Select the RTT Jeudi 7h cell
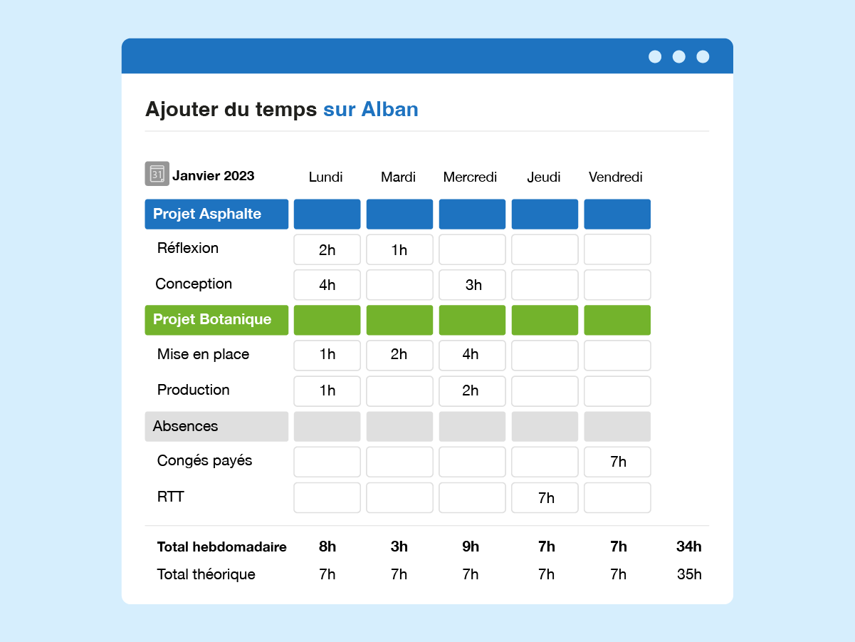The width and height of the screenshot is (855, 642). [545, 497]
